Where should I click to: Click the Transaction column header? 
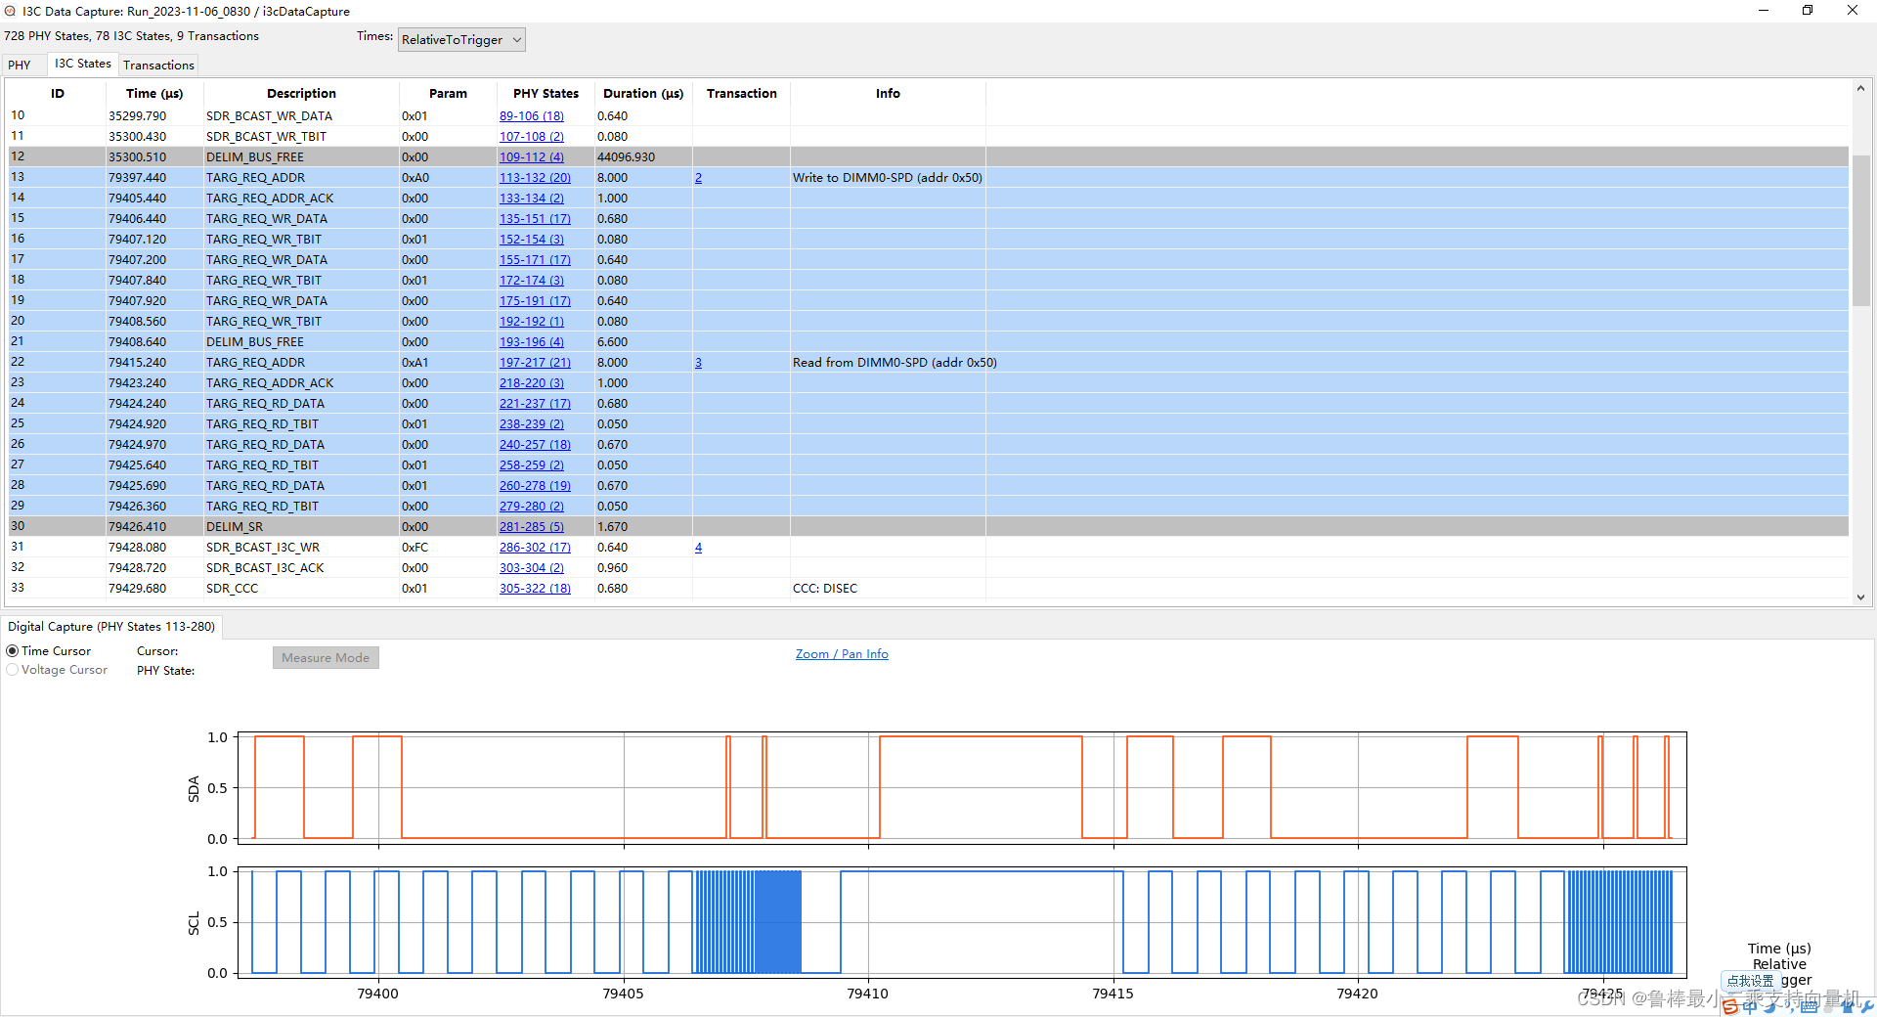tap(741, 94)
